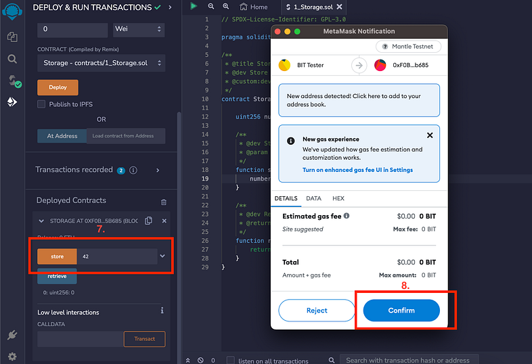The height and width of the screenshot is (364, 532).
Task: Switch to the Home tab
Action: [x=253, y=7]
